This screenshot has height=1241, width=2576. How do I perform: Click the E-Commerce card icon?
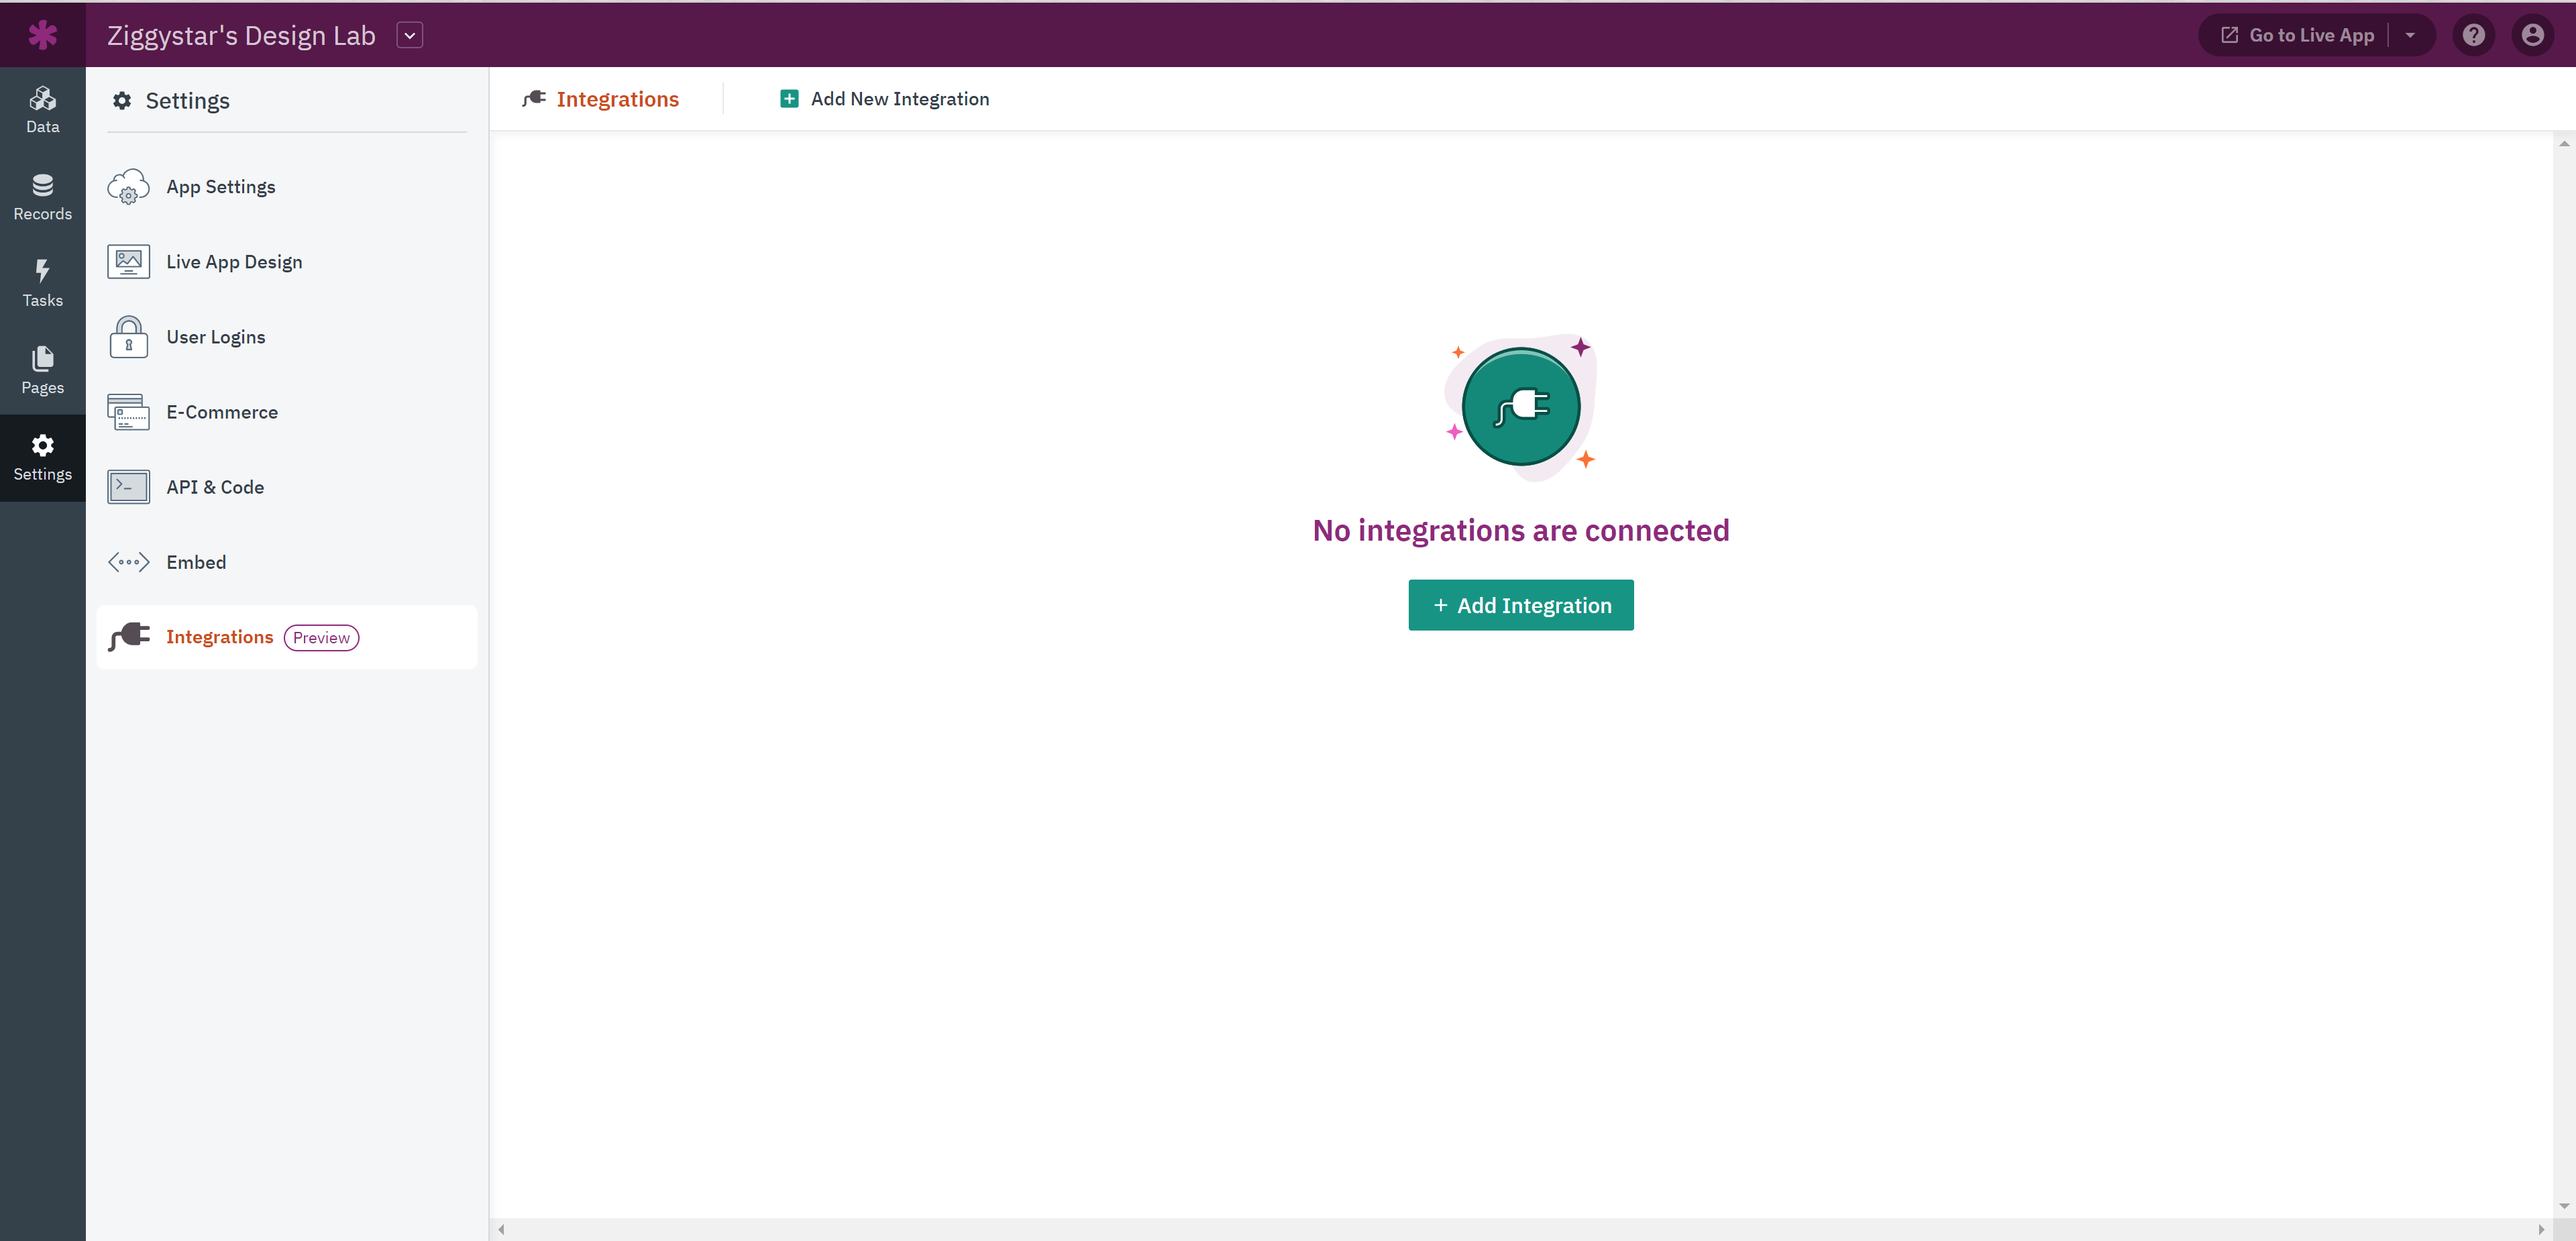click(x=128, y=412)
